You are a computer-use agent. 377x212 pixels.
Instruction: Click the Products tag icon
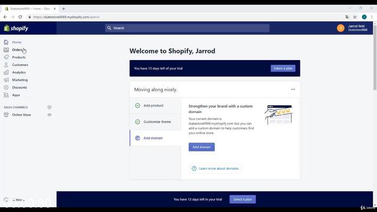[6, 57]
